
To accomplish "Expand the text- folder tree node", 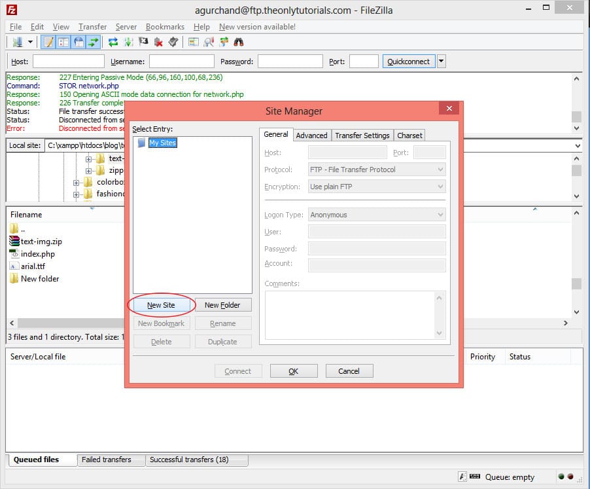I will click(88, 159).
